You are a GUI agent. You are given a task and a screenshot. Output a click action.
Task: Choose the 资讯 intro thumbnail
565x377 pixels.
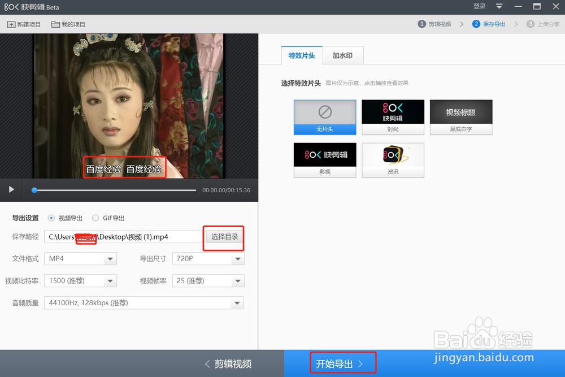[x=393, y=160]
